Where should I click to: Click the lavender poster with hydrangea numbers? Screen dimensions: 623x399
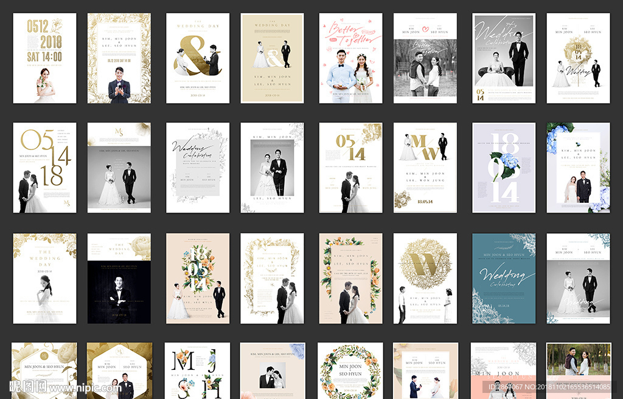(x=504, y=168)
